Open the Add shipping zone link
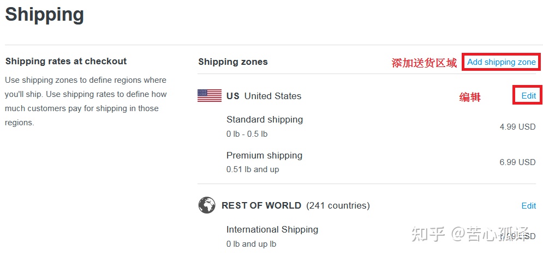The width and height of the screenshot is (543, 256). click(x=502, y=62)
